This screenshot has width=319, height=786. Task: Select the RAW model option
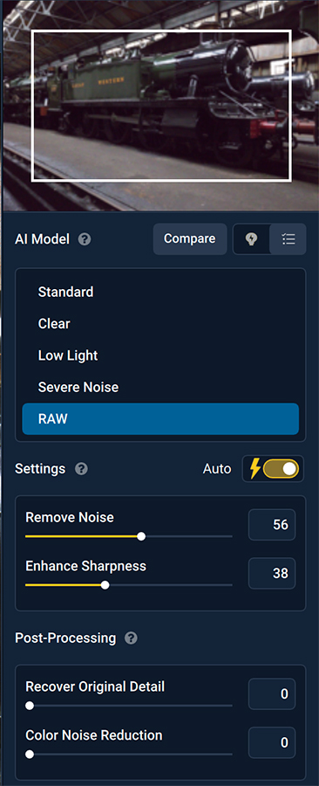pyautogui.click(x=160, y=419)
